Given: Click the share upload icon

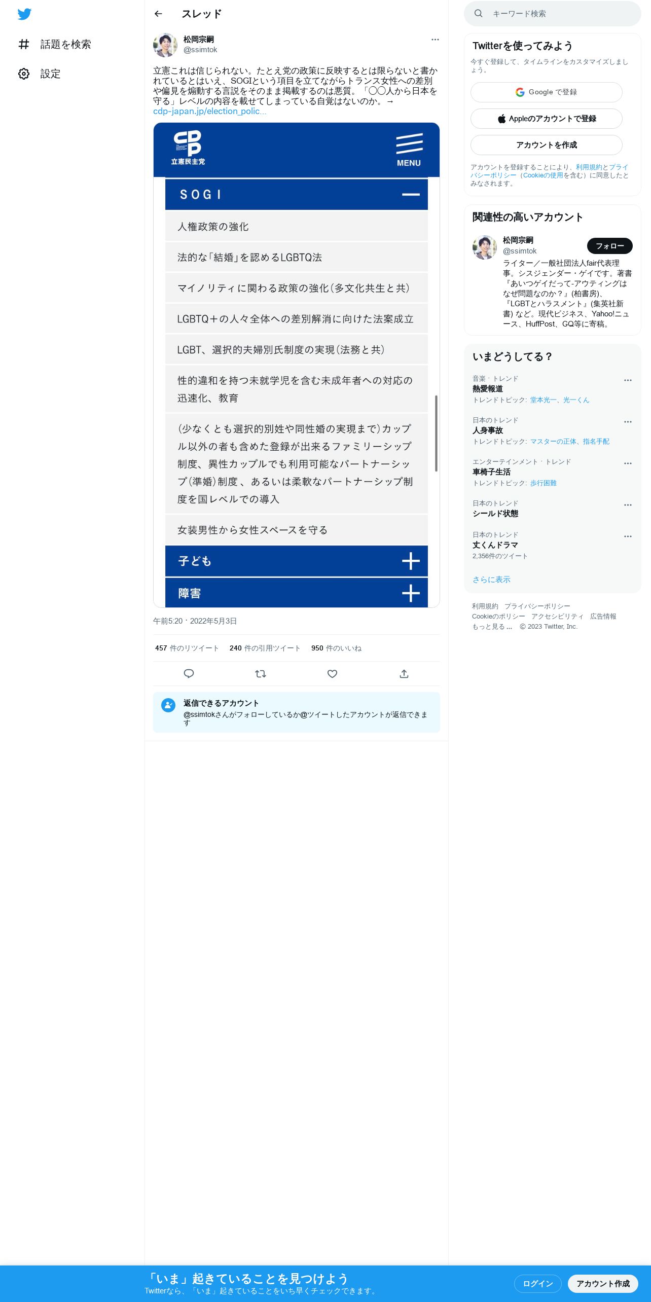Looking at the screenshot, I should (x=404, y=674).
